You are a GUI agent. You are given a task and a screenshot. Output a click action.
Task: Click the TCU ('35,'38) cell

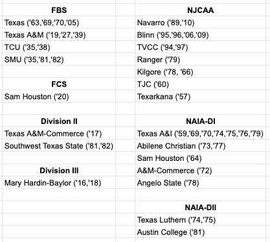click(x=59, y=47)
